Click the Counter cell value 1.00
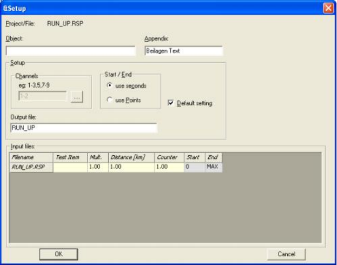337x265 pixels. point(169,167)
